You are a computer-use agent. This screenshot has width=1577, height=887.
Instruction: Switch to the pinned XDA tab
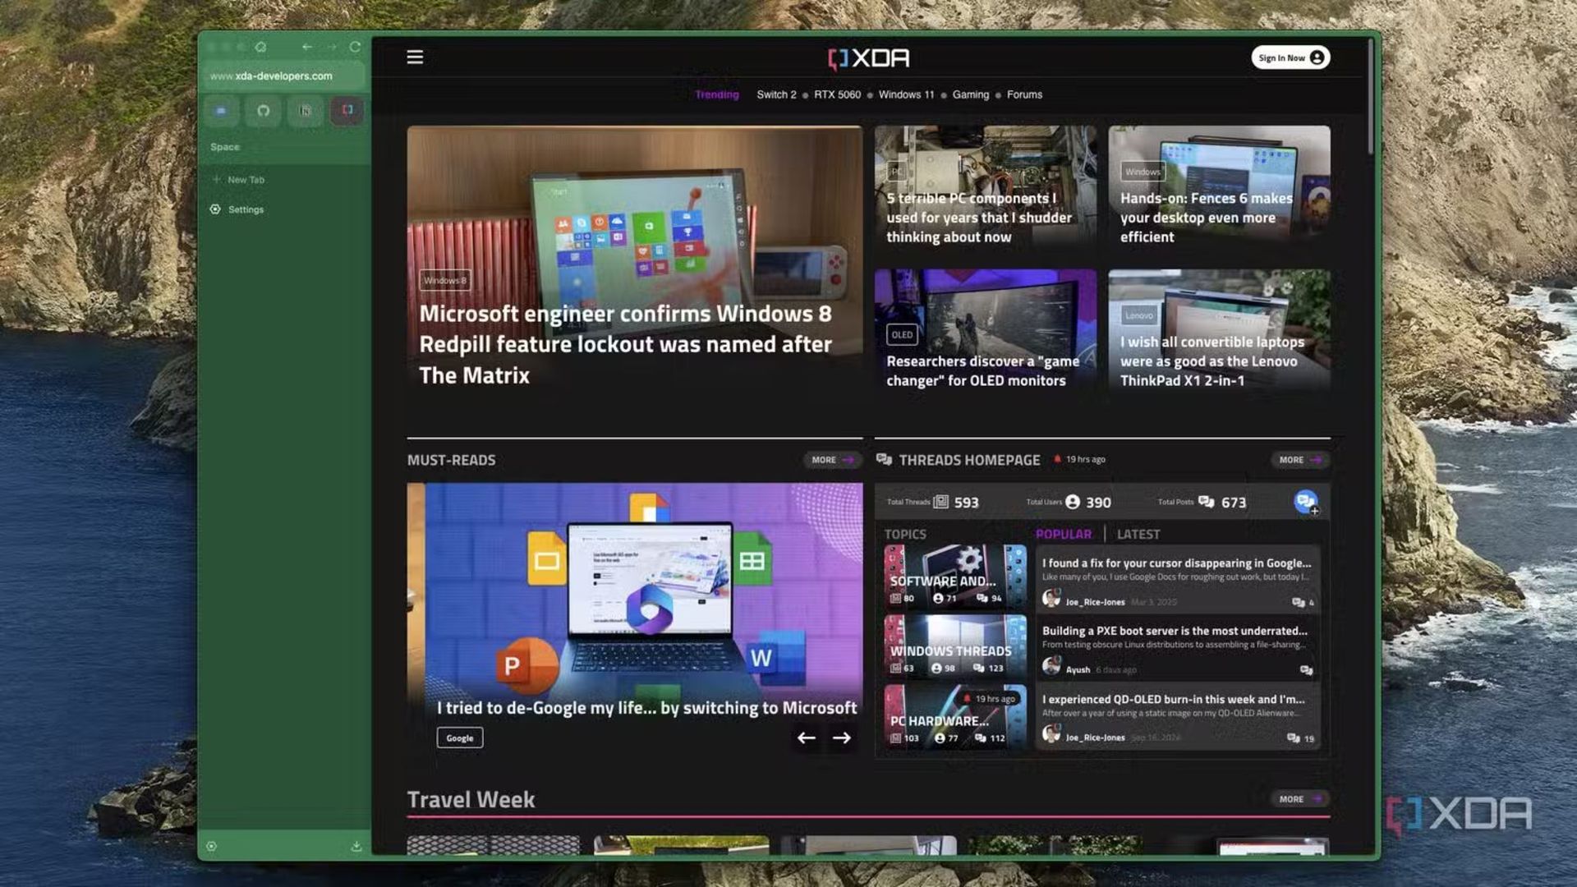tap(347, 110)
